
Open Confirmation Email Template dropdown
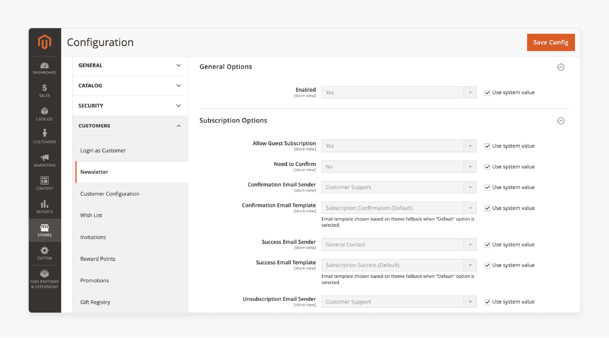tap(399, 208)
